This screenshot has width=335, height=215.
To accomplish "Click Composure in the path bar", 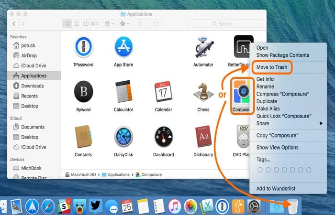I will click(x=149, y=174).
